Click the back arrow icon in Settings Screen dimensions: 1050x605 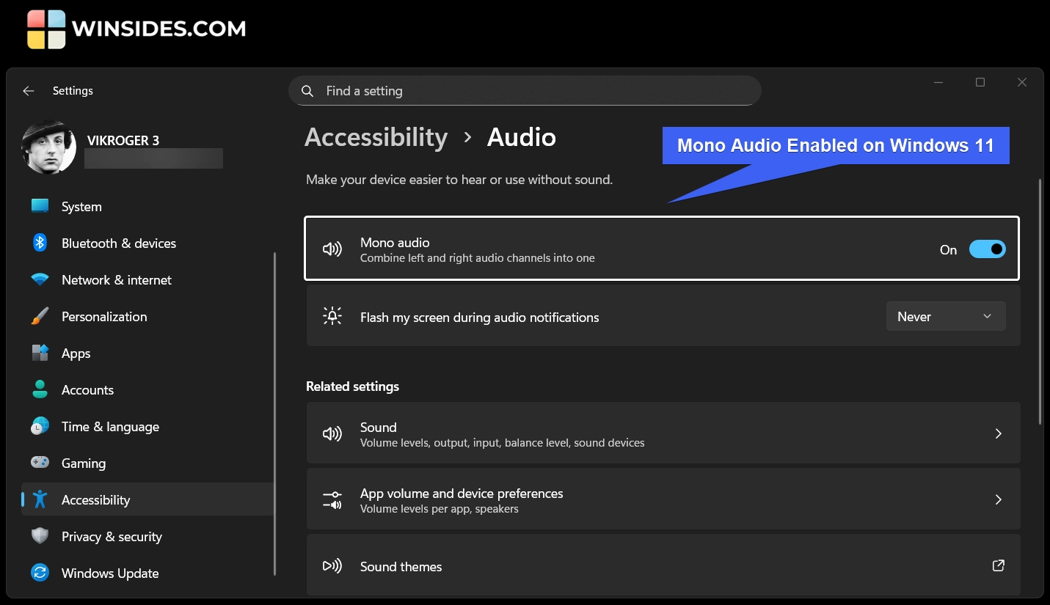[x=29, y=91]
